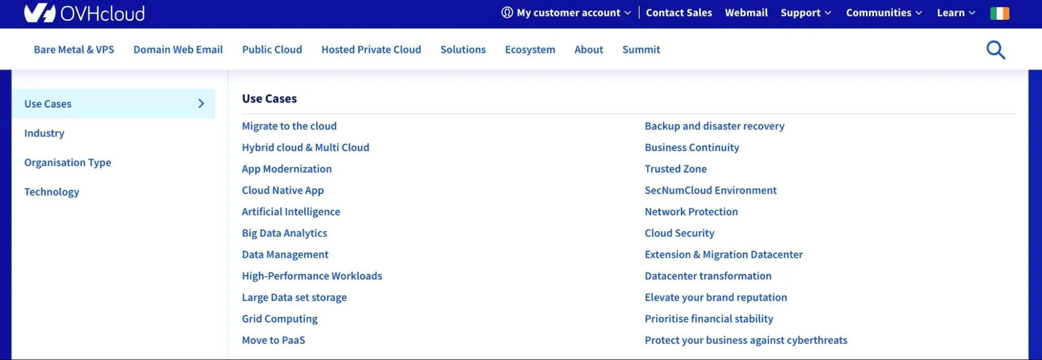Click Contact Sales link
The height and width of the screenshot is (360, 1042).
(x=679, y=12)
